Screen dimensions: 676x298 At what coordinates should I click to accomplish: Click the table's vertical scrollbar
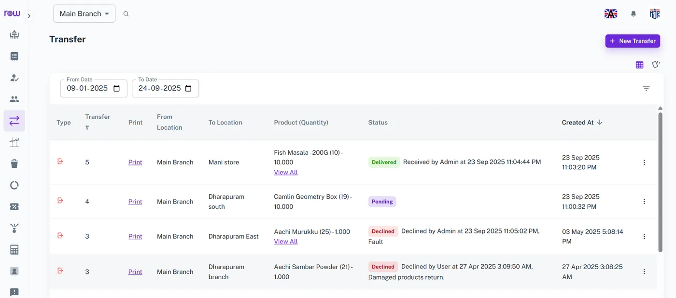click(661, 182)
